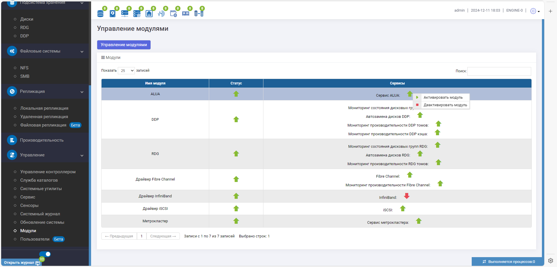
Task: Open the database stack icon in the toolbar
Action: [x=100, y=13]
